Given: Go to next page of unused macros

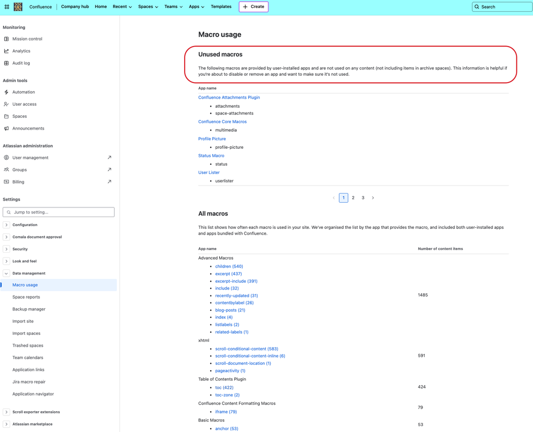Looking at the screenshot, I should tap(373, 198).
